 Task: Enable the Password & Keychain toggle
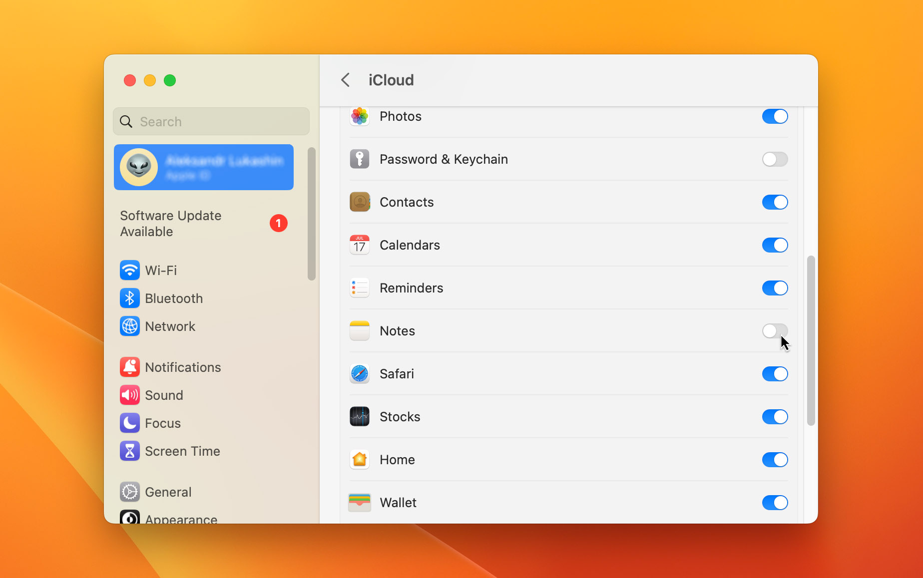(775, 159)
